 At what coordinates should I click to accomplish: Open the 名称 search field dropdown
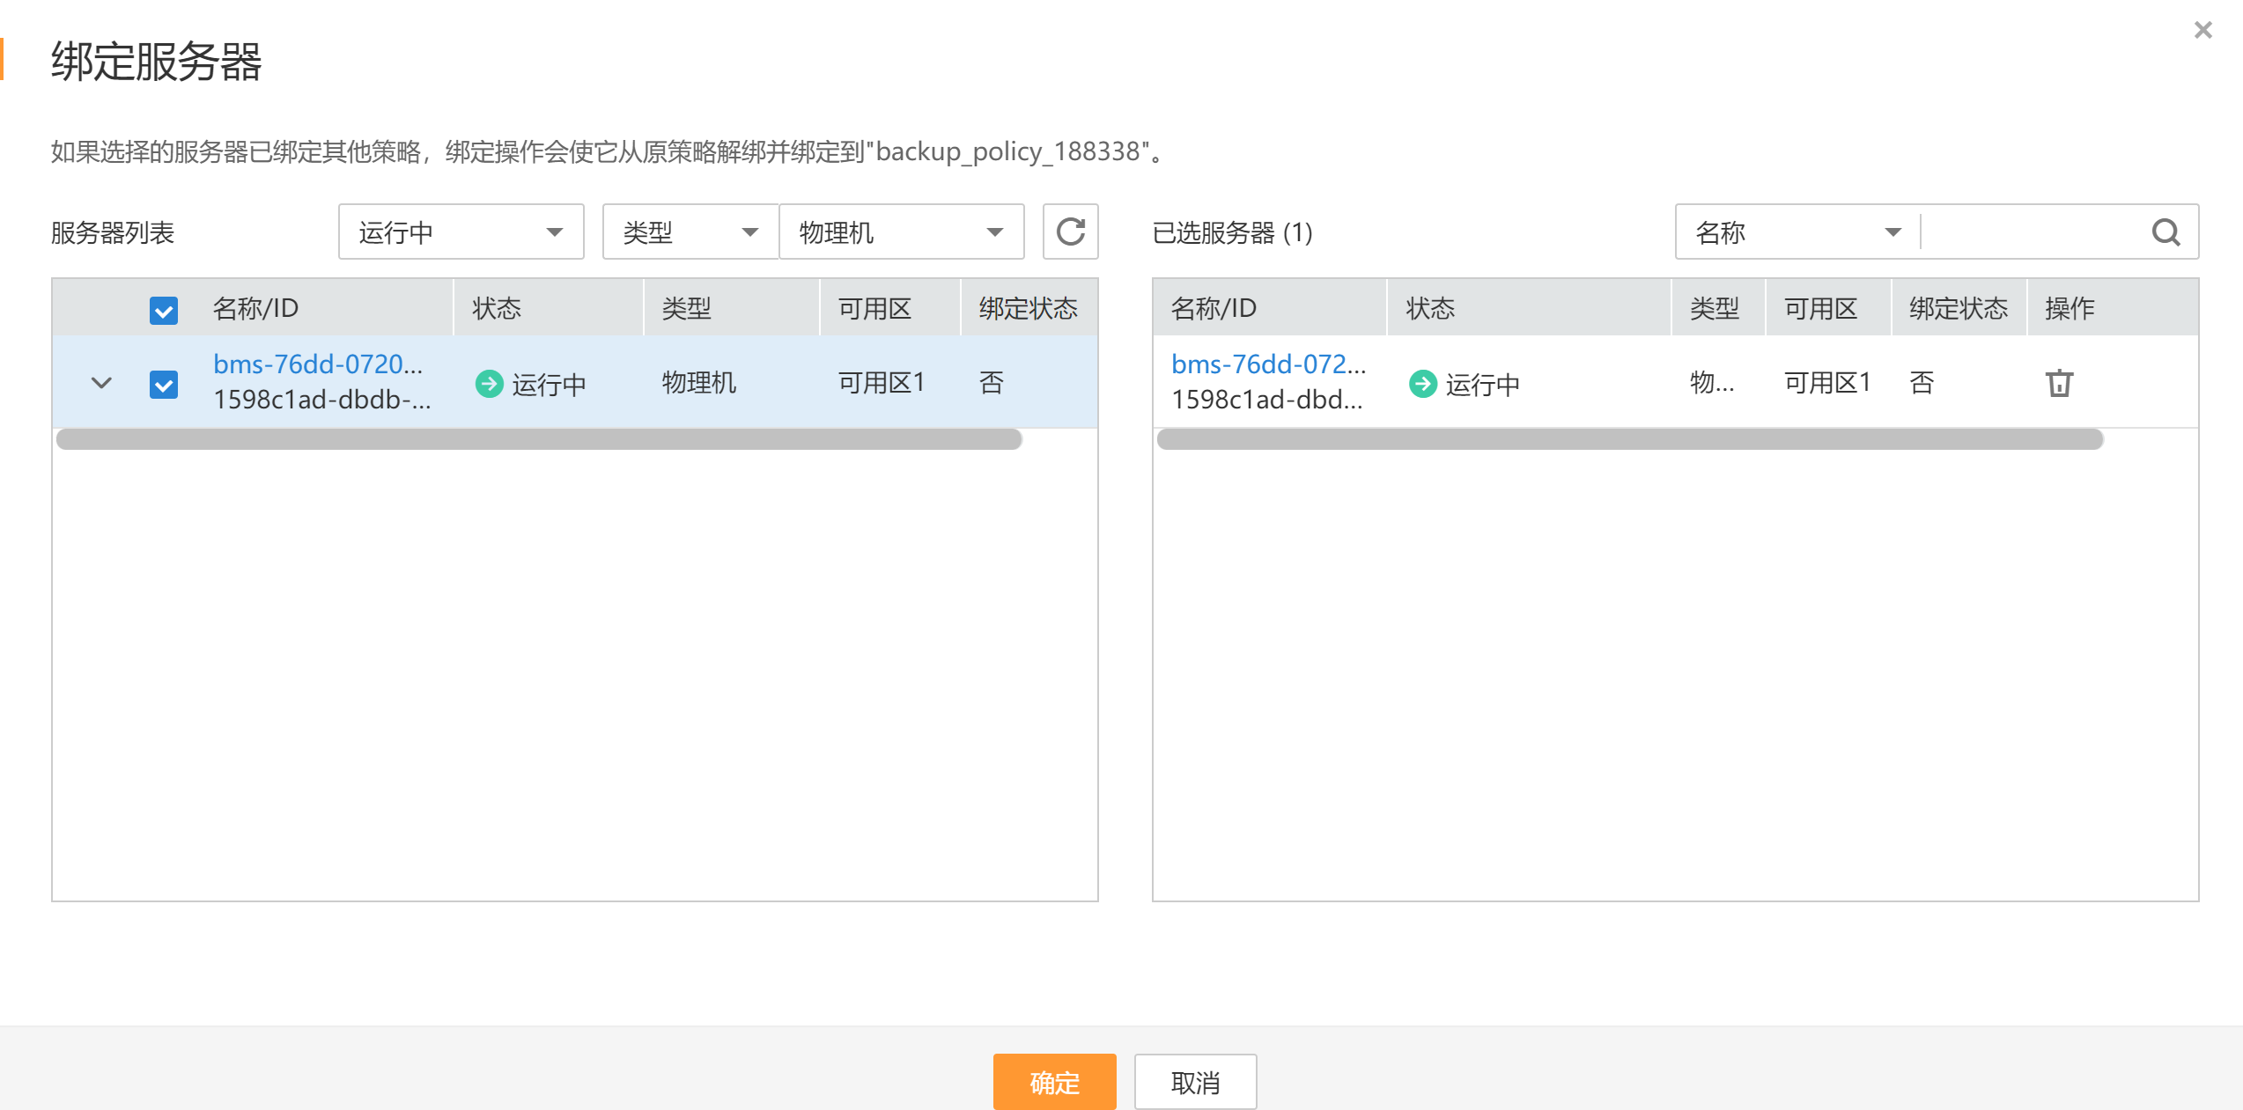[x=1797, y=232]
